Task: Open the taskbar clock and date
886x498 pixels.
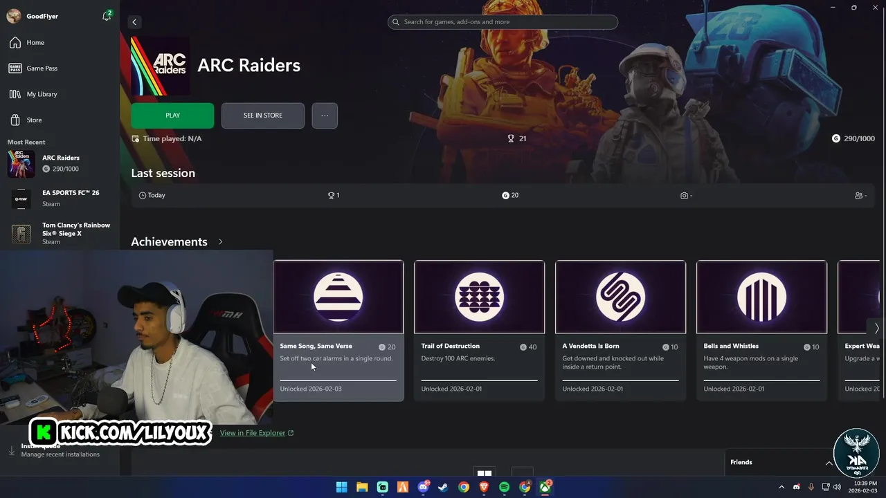Action: coord(864,487)
